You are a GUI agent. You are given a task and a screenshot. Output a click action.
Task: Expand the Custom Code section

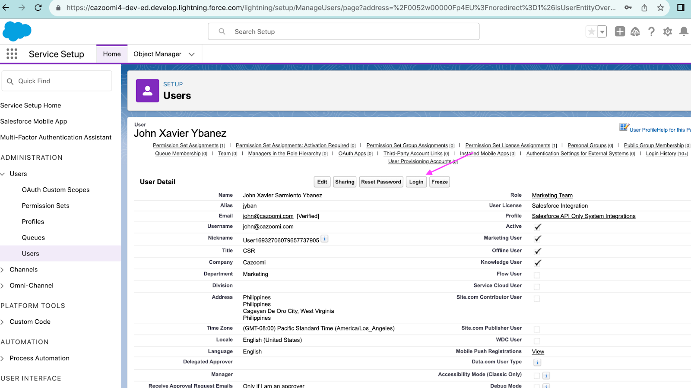tap(2, 322)
